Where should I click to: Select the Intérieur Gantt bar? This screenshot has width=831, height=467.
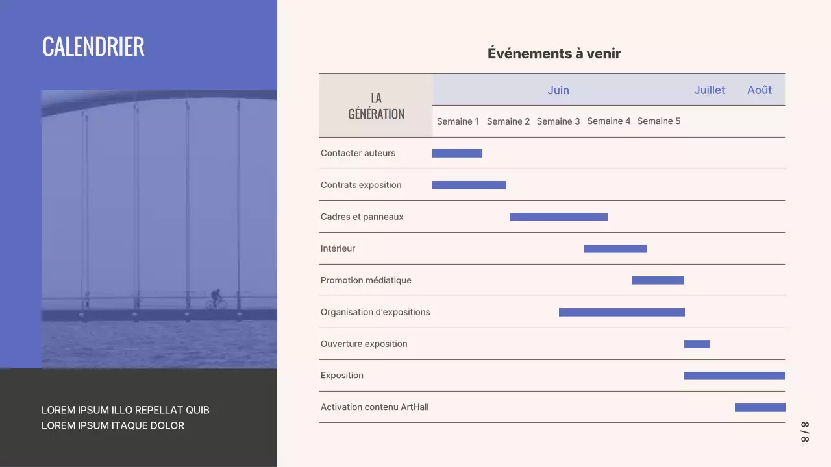615,248
